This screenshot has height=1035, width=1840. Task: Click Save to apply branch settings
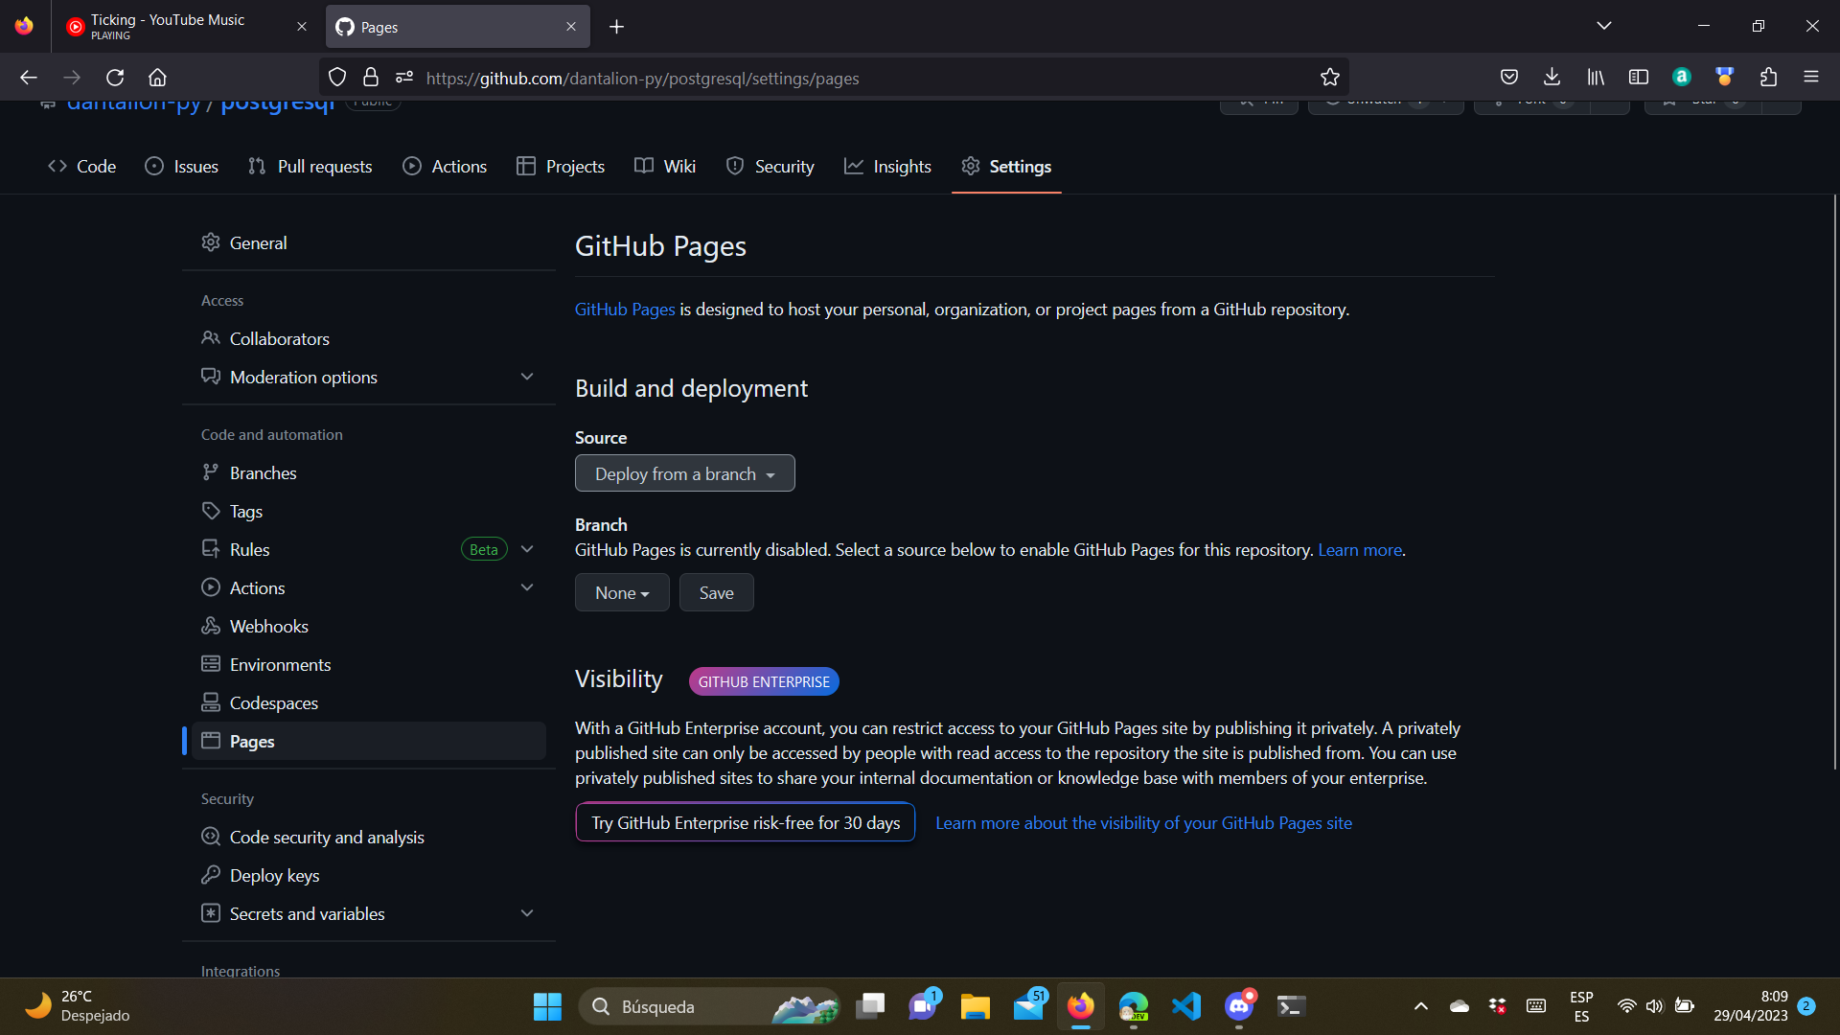click(715, 591)
